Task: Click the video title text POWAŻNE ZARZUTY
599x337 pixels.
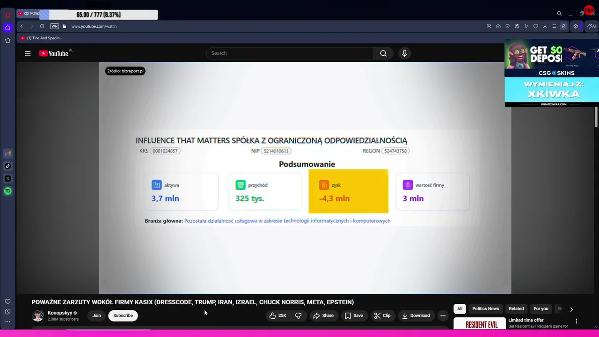Action: (x=192, y=302)
